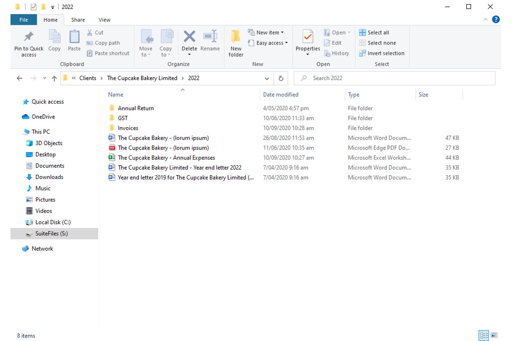Select OneDrive in navigation pane

pos(43,117)
